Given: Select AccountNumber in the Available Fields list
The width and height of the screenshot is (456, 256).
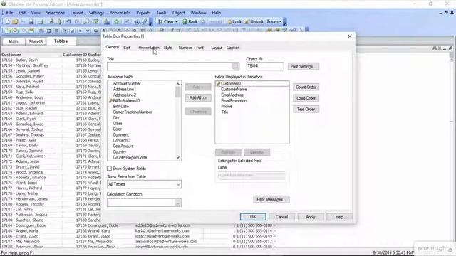Looking at the screenshot, I should pos(127,84).
